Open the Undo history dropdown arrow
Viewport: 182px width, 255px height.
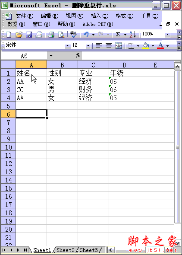[x=93, y=35]
